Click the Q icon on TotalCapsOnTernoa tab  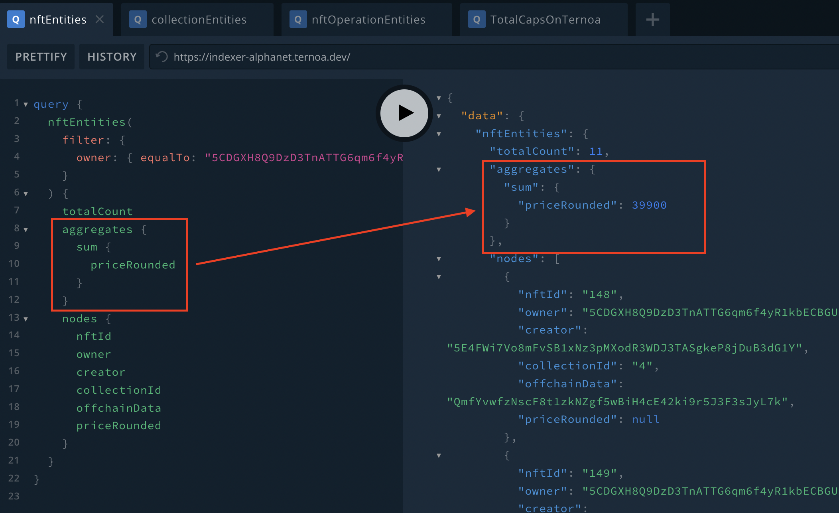(x=477, y=20)
